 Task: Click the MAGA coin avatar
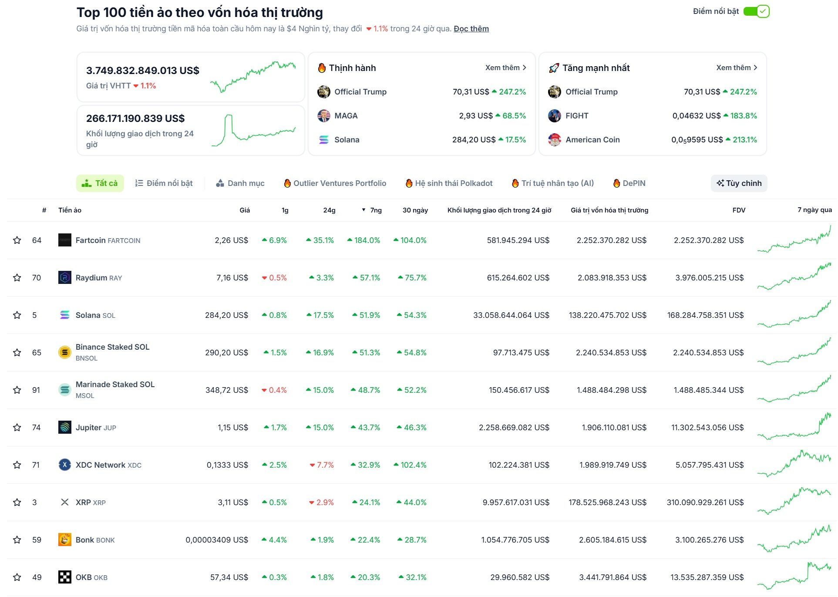click(324, 116)
